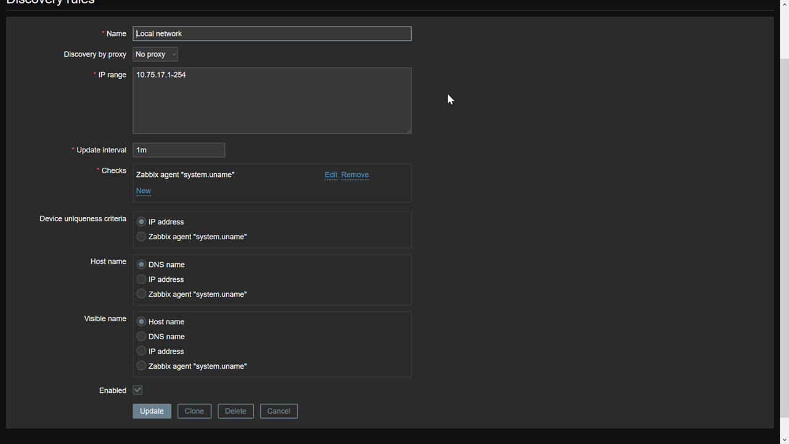Set Host name to DNS name
Viewport: 789px width, 444px height.
(x=142, y=265)
